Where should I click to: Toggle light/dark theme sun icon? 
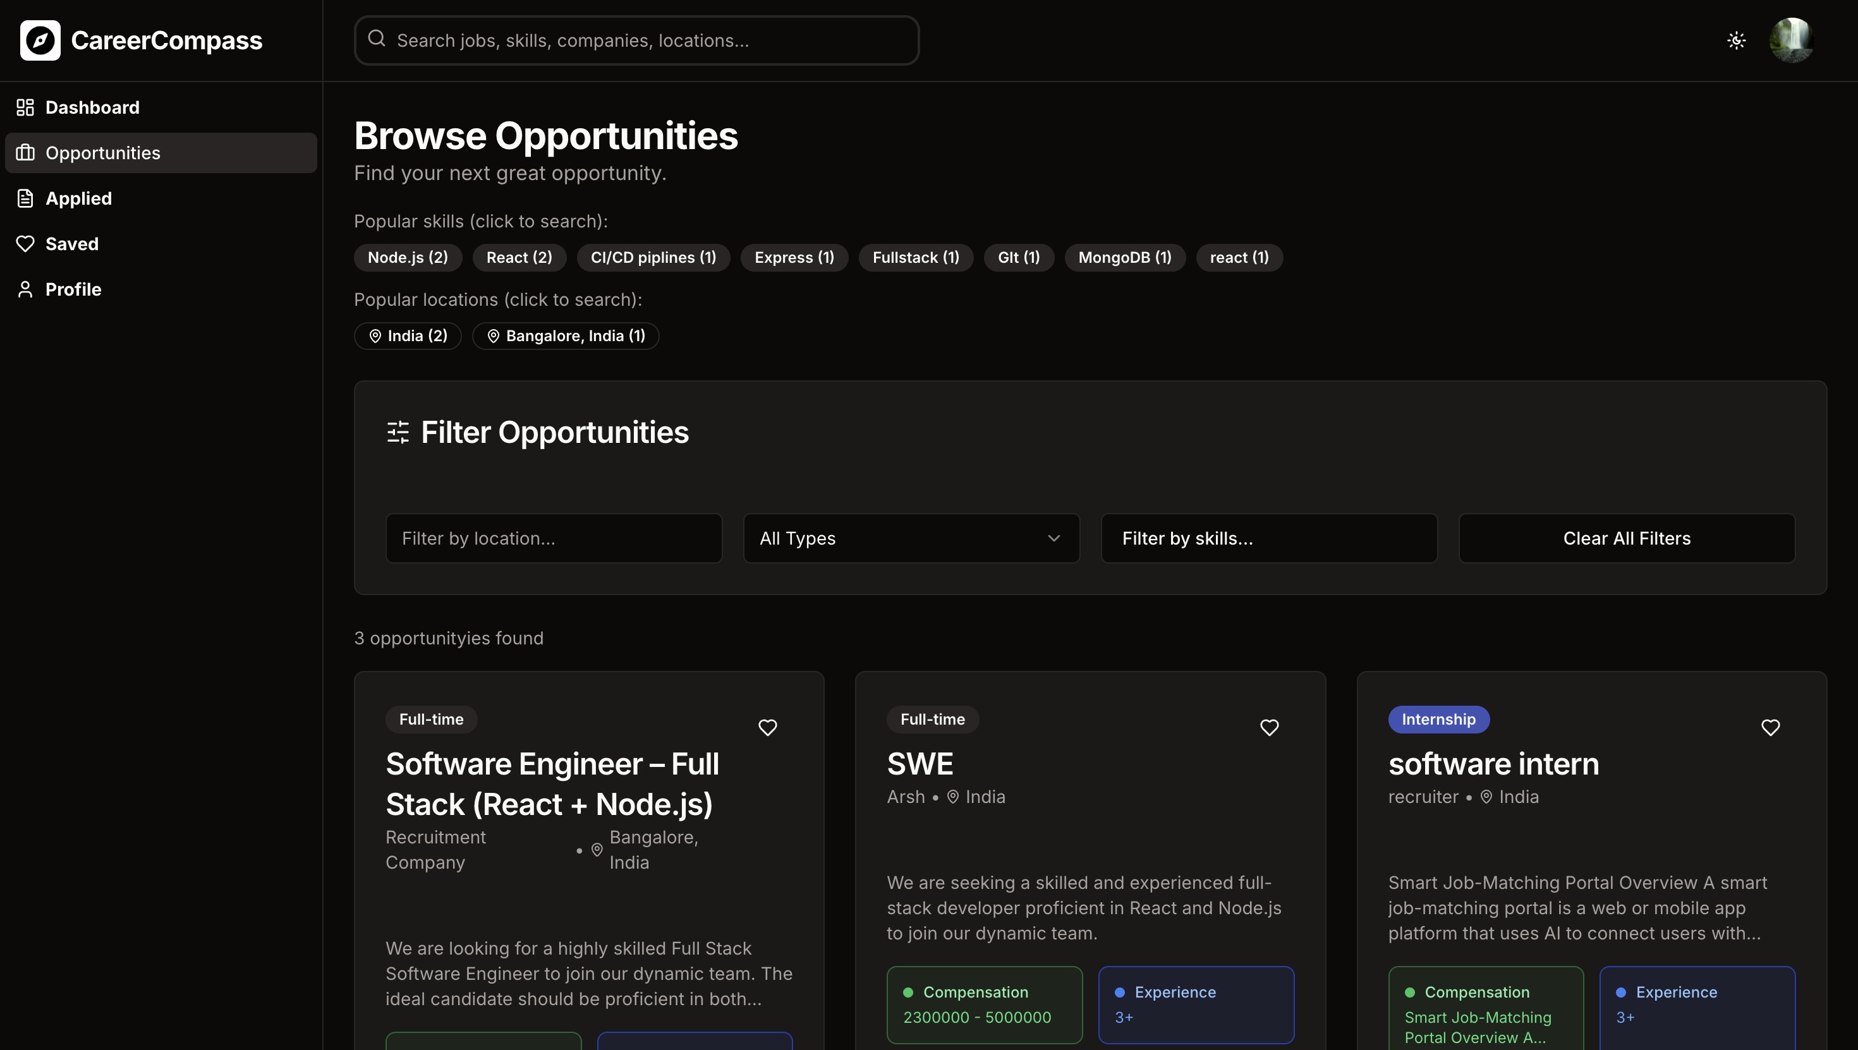click(1736, 40)
